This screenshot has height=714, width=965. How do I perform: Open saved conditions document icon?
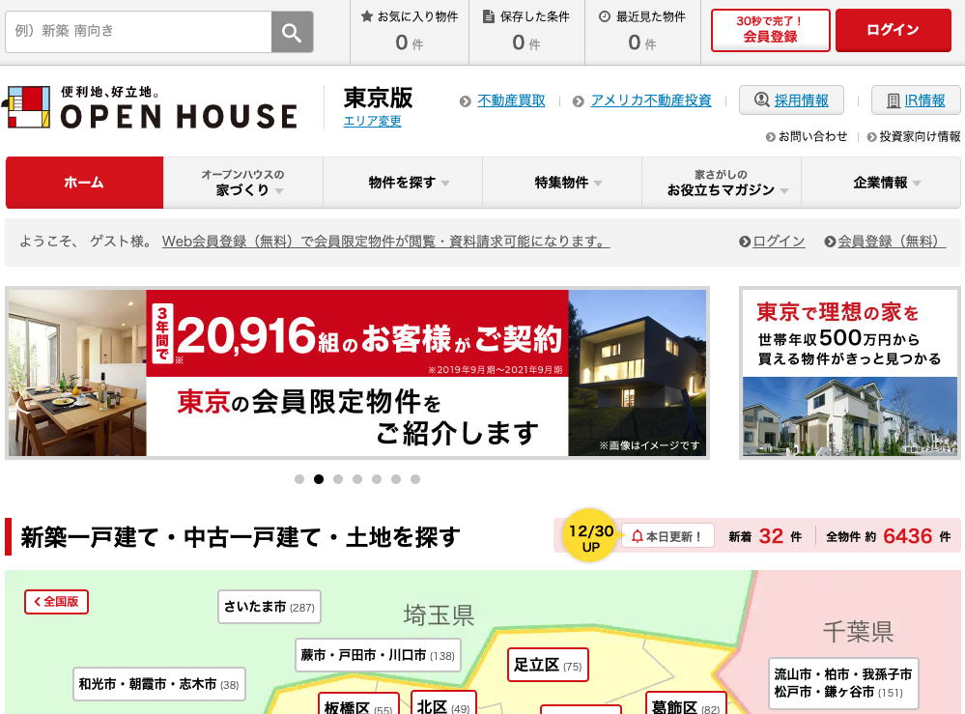489,16
